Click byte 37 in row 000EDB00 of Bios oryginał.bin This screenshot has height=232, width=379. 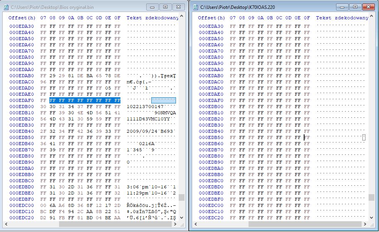(80, 107)
